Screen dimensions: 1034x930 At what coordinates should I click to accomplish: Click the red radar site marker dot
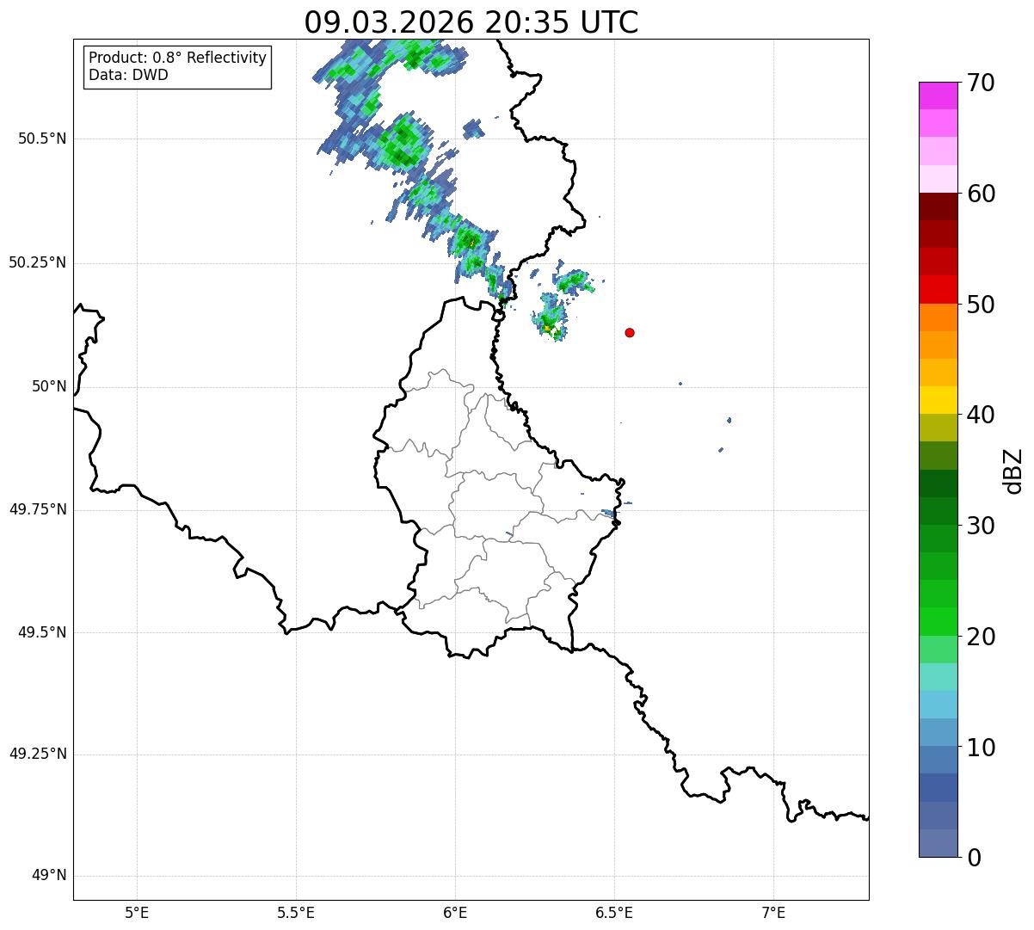(x=630, y=332)
